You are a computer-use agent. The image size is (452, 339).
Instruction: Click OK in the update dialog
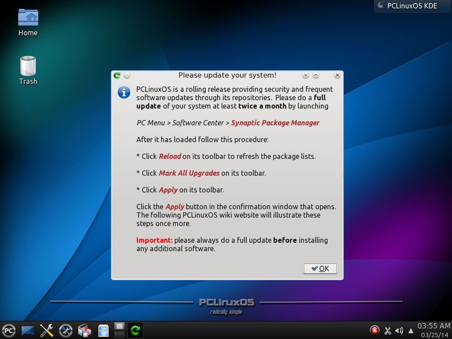tap(320, 268)
